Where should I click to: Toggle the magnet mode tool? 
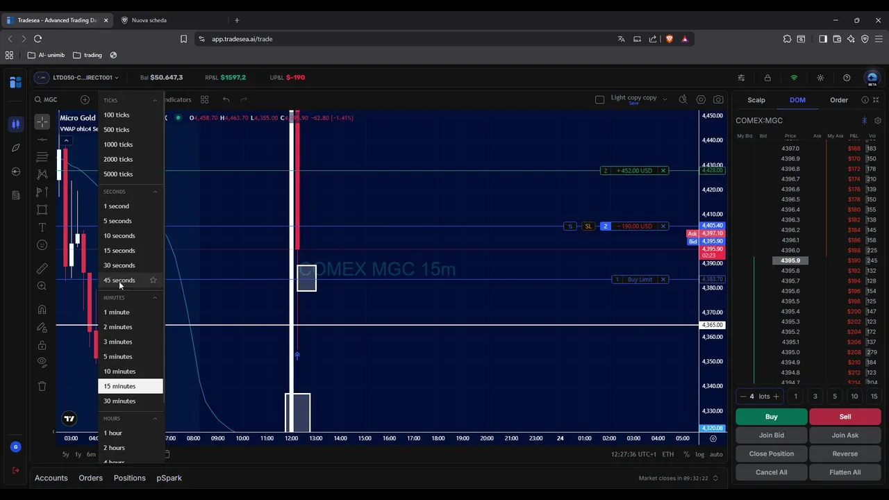pos(42,310)
